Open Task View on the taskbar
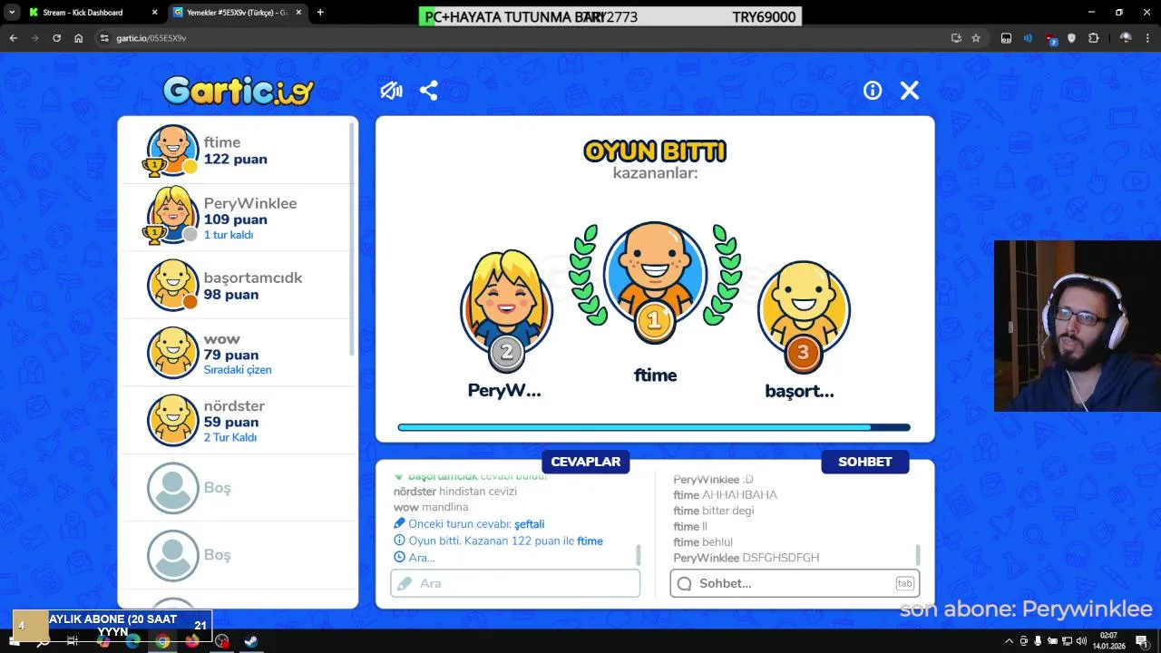1161x653 pixels. 73,641
